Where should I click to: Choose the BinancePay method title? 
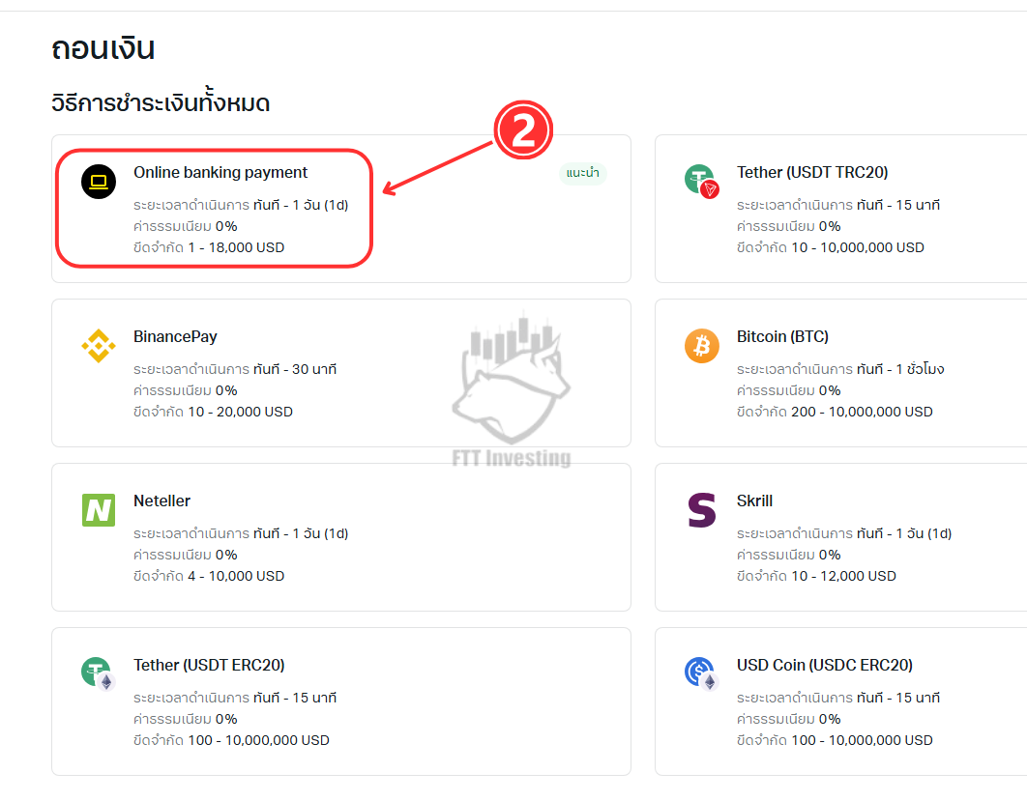pyautogui.click(x=175, y=336)
